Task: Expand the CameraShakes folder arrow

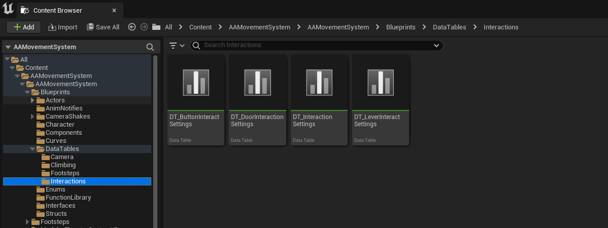Action: pos(32,117)
